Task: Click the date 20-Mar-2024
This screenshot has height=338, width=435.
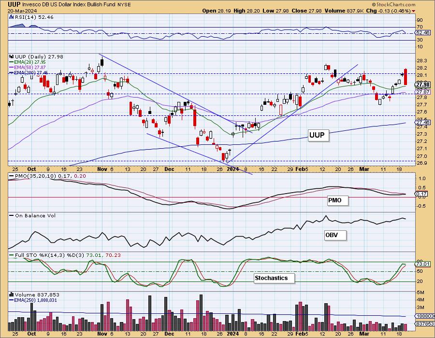Action: (x=22, y=11)
